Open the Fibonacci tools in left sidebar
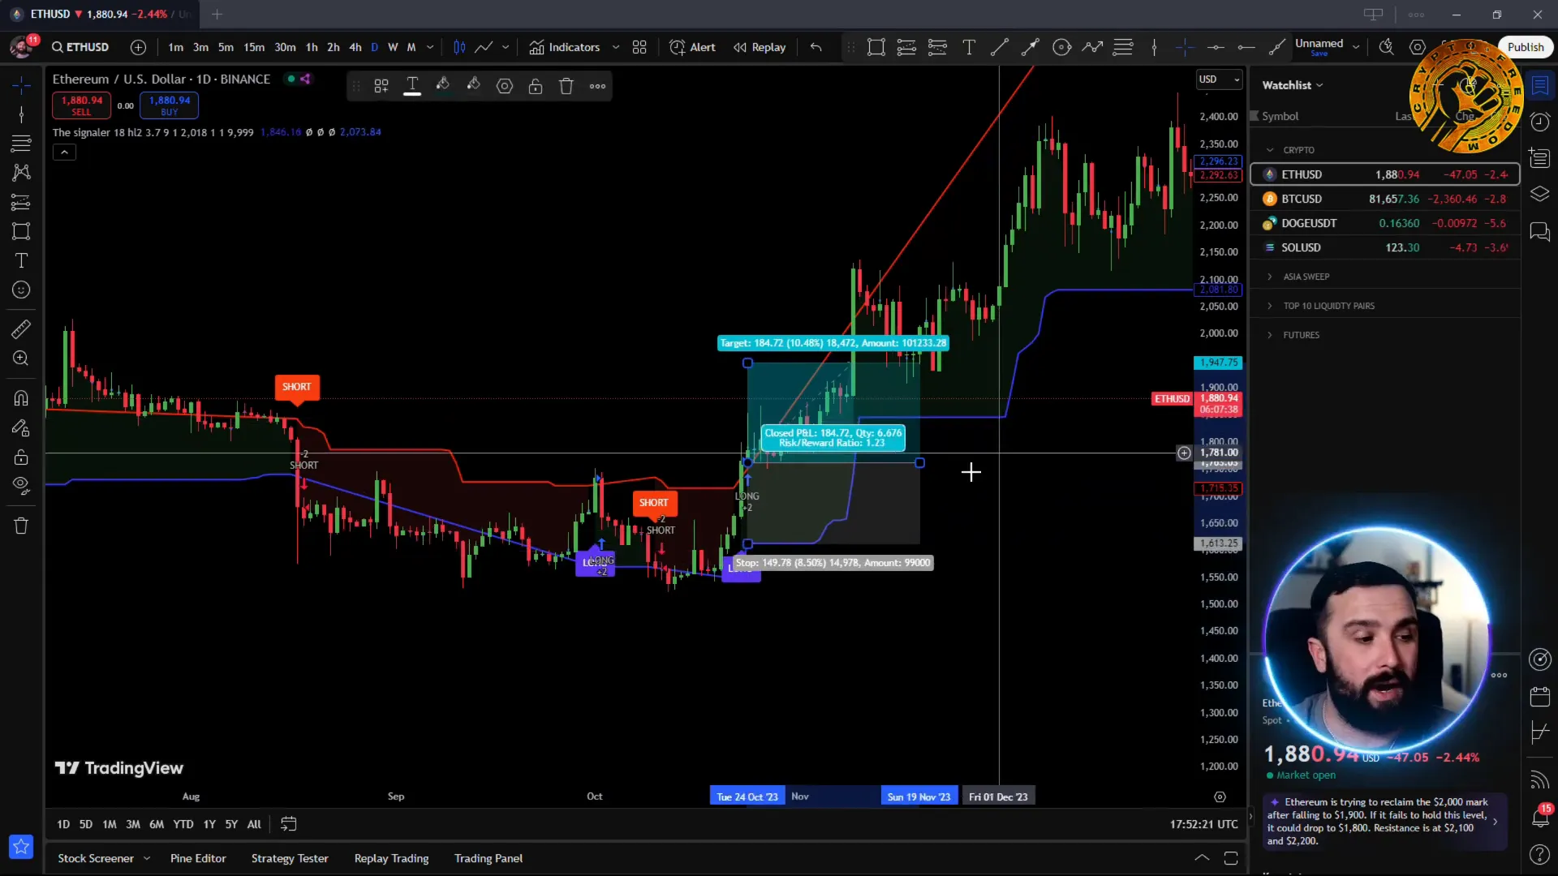Screen dimensions: 1558x876 tap(21, 144)
